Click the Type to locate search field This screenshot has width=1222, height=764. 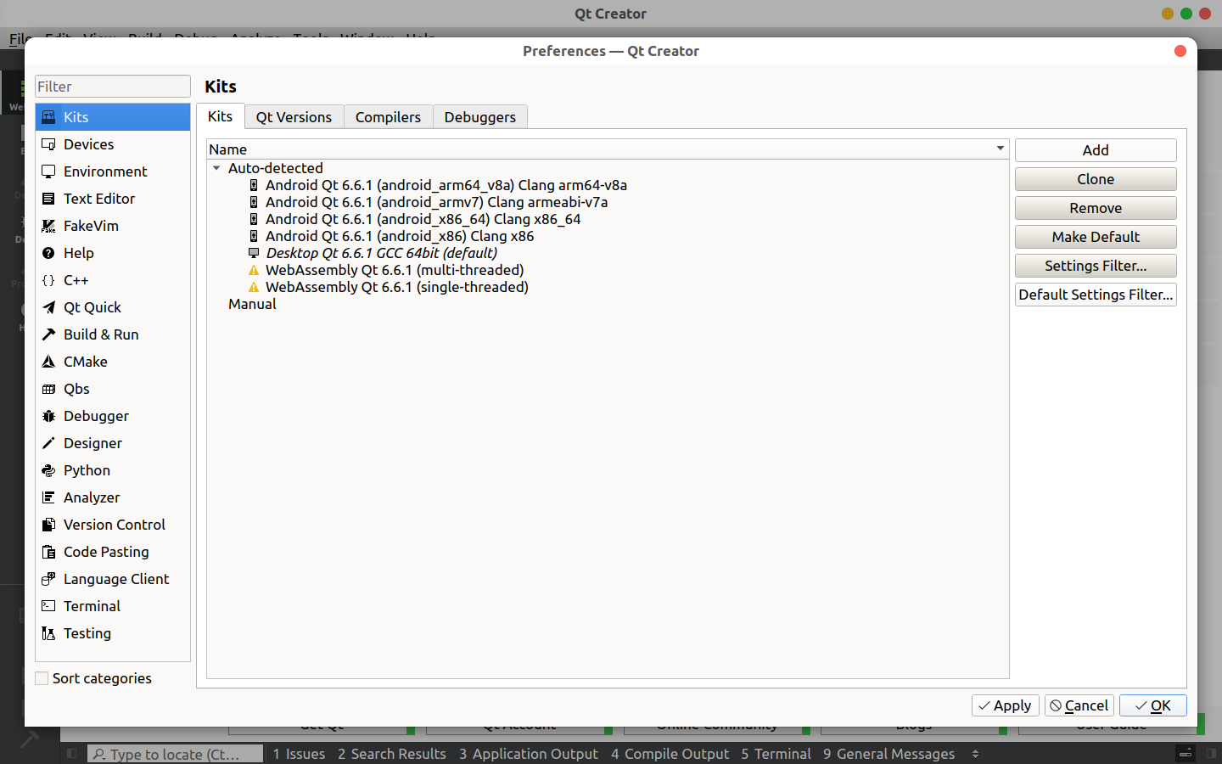(175, 754)
